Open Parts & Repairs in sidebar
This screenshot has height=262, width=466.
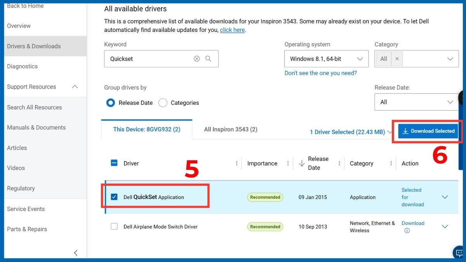point(27,229)
